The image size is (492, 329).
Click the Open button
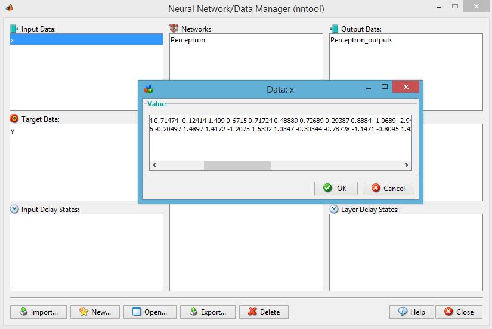pos(150,312)
